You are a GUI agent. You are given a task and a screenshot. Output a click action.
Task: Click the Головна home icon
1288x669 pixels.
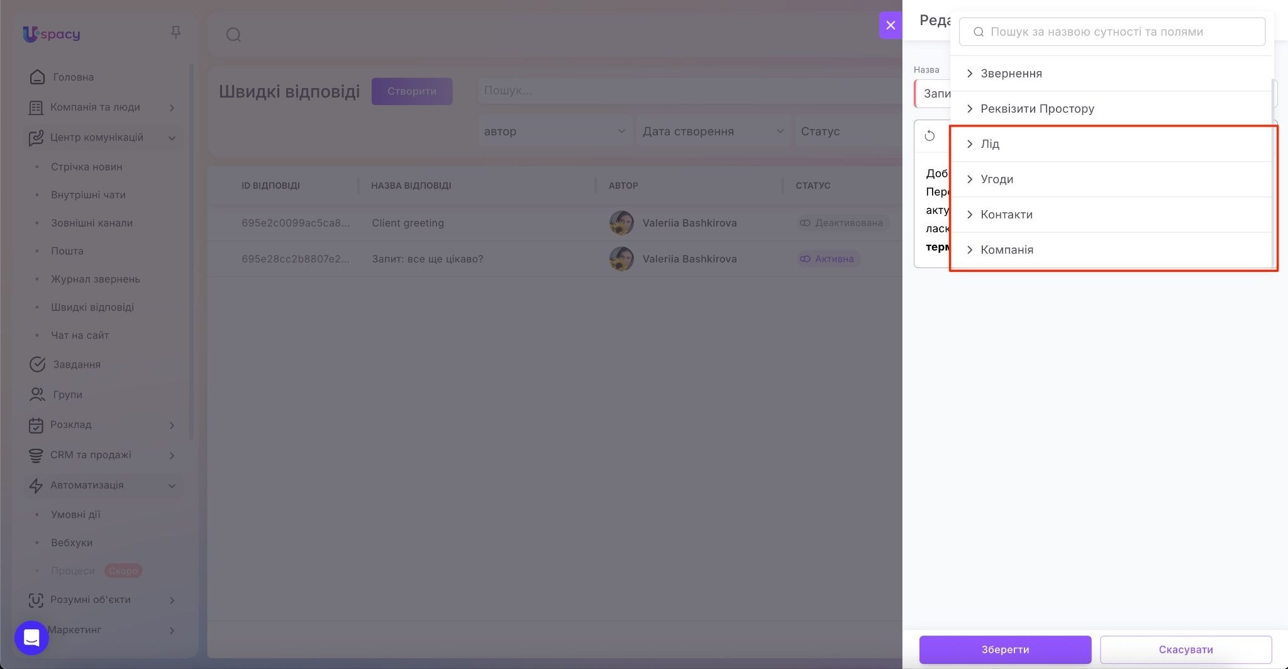click(x=37, y=77)
